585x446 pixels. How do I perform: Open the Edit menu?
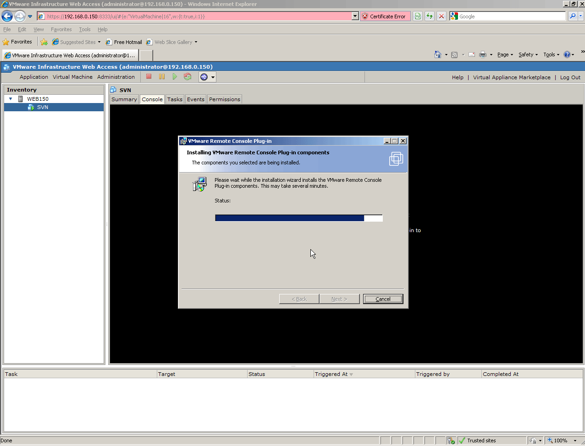click(22, 29)
